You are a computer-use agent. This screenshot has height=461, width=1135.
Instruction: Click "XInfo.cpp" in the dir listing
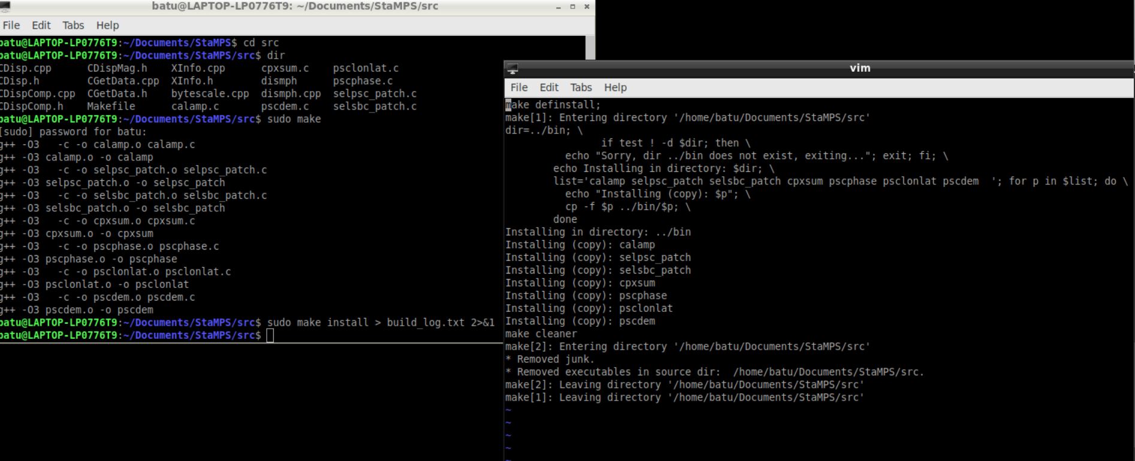click(198, 68)
